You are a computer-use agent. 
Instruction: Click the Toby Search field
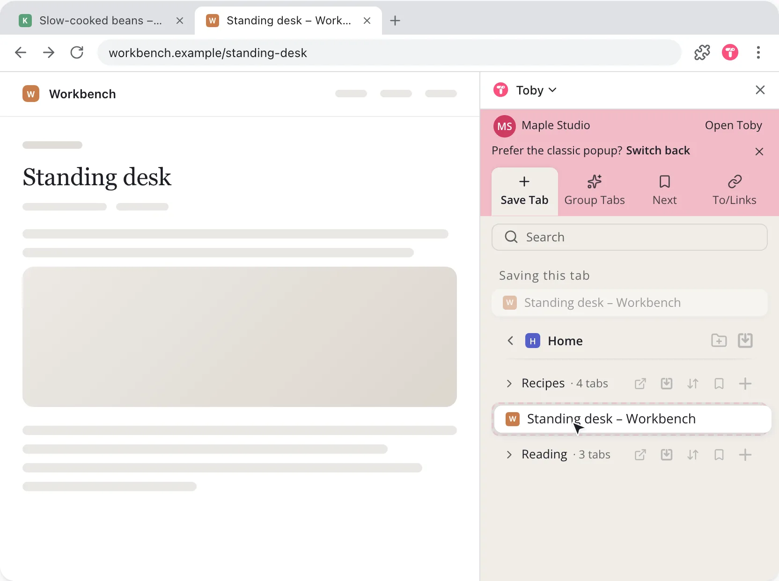coord(629,237)
